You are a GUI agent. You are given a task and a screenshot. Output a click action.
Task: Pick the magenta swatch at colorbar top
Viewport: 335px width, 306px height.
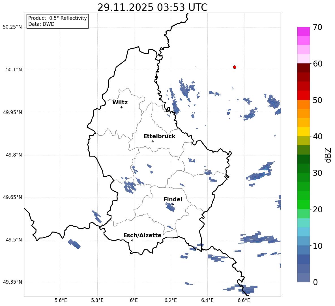tap(303, 31)
